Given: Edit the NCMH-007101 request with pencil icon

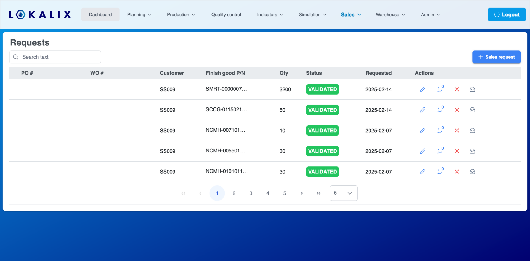Looking at the screenshot, I should (423, 130).
